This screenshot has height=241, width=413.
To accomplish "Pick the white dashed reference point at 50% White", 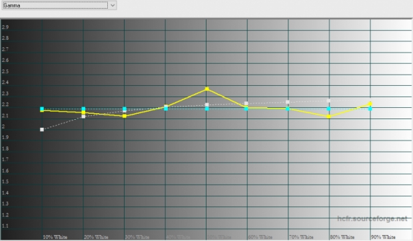I will (x=207, y=105).
